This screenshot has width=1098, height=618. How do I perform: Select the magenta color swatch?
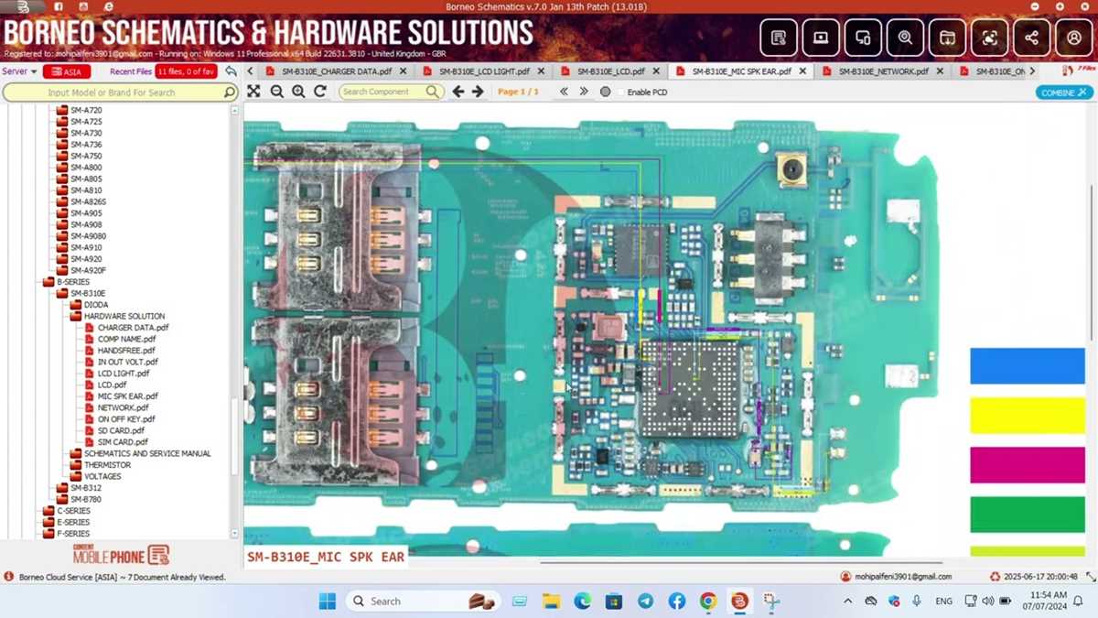pyautogui.click(x=1027, y=465)
